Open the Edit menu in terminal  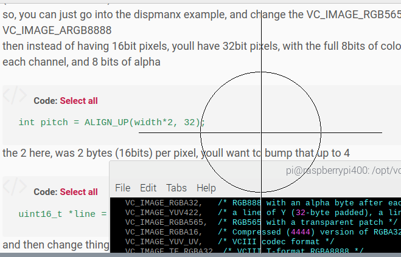coord(148,188)
